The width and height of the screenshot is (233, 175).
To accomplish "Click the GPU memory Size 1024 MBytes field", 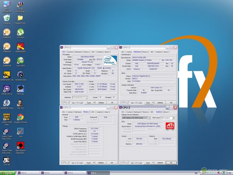I will click(x=167, y=138).
